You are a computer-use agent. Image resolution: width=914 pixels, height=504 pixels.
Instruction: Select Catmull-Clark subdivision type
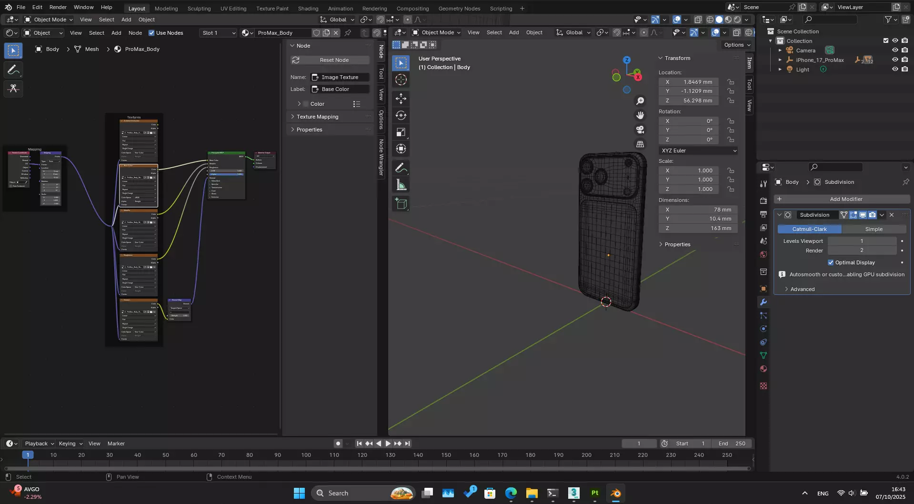click(x=809, y=229)
